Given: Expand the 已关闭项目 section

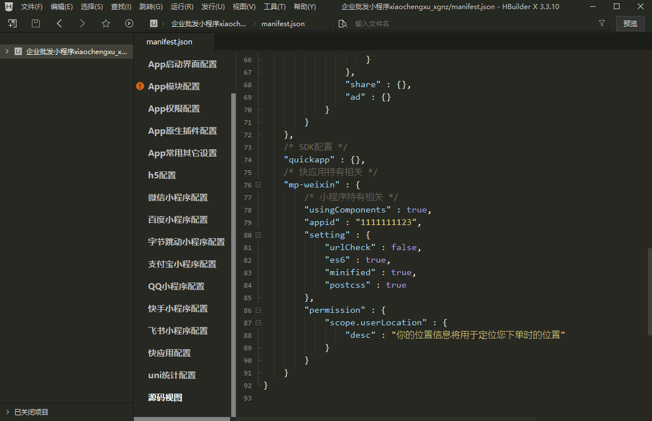Looking at the screenshot, I should 7,412.
